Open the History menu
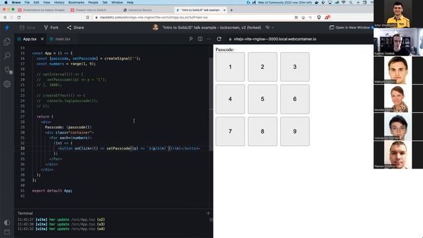The width and height of the screenshot is (423, 238). click(x=59, y=3)
